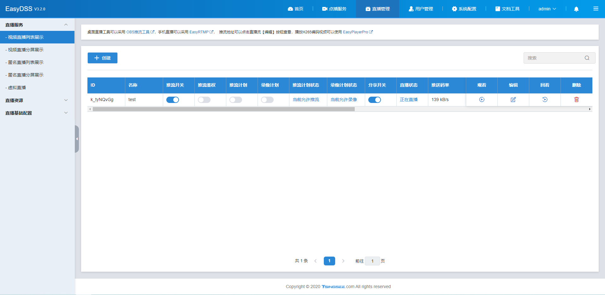
Task: Go to 首页 in top navigation
Action: pyautogui.click(x=295, y=9)
